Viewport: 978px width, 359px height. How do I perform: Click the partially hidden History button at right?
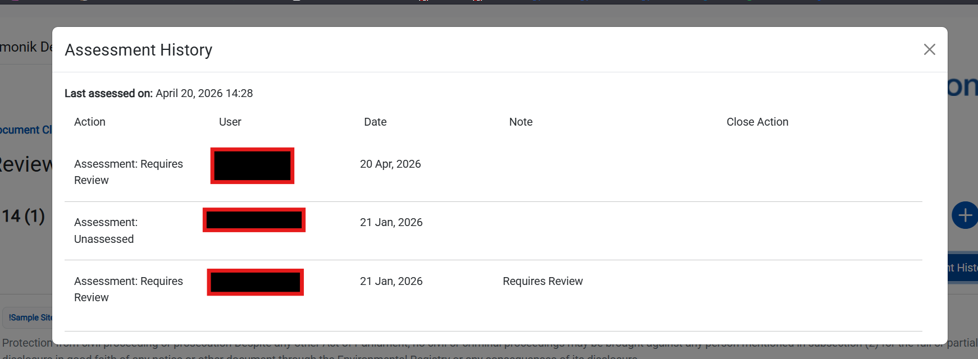pyautogui.click(x=963, y=268)
